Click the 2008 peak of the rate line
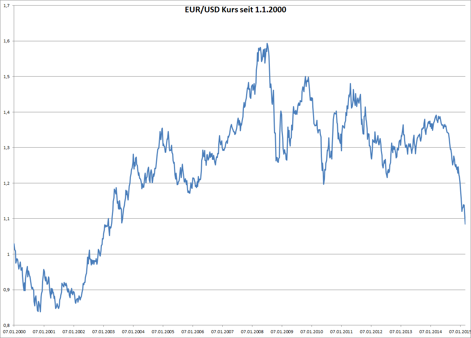 pos(267,44)
